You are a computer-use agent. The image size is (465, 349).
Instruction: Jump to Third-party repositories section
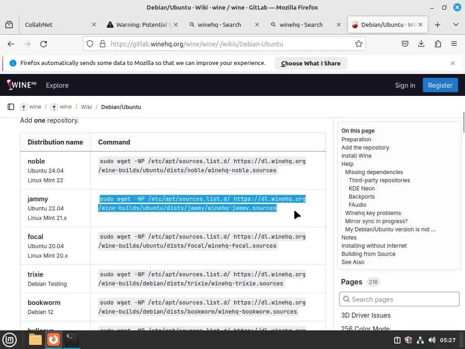(x=379, y=180)
